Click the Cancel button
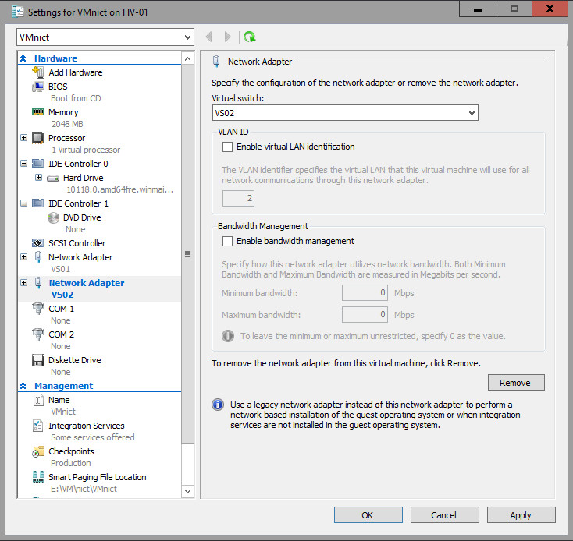Image resolution: width=573 pixels, height=541 pixels. pos(444,515)
